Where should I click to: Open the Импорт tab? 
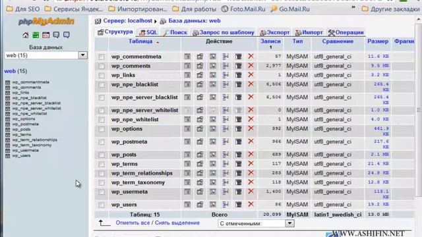click(309, 32)
